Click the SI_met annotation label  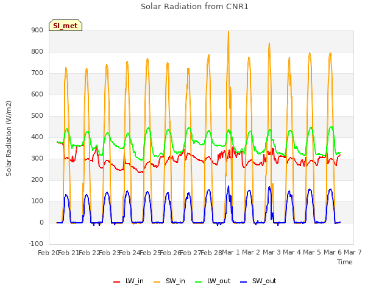pyautogui.click(x=65, y=26)
